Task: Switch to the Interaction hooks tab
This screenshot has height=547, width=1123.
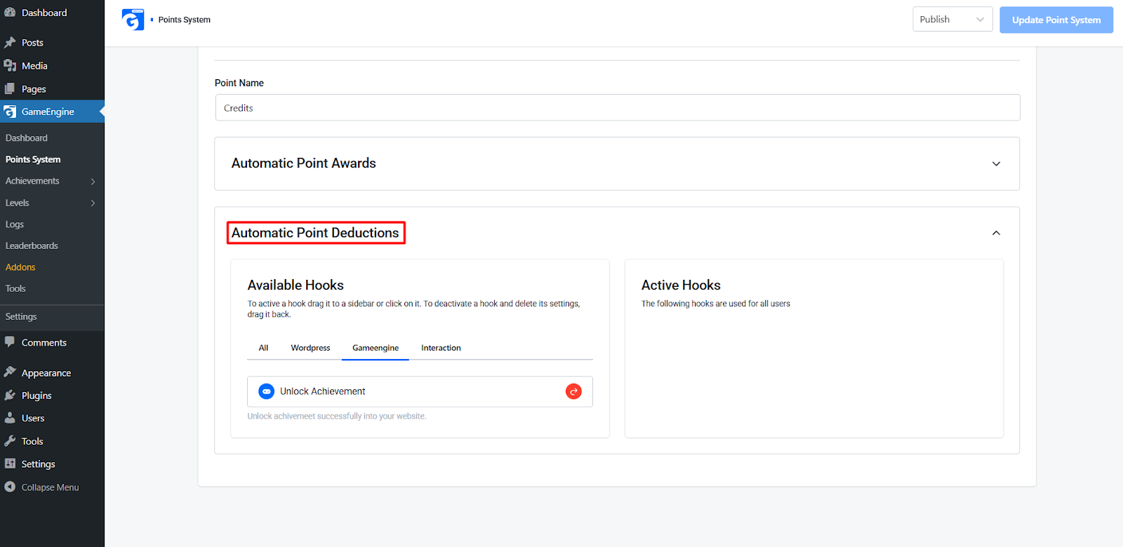Action: point(441,348)
